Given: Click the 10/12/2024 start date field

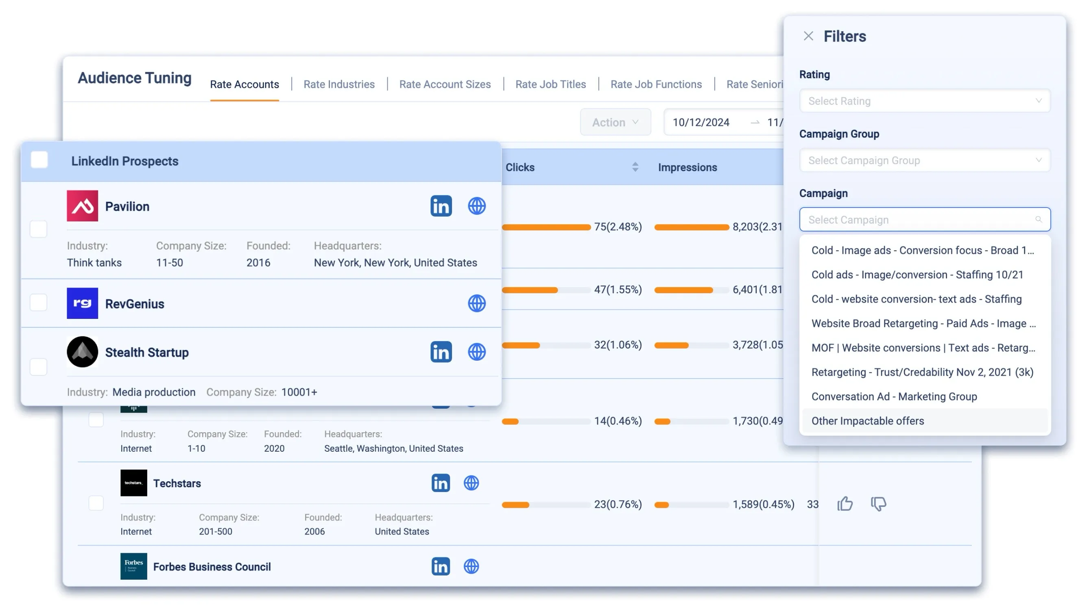Looking at the screenshot, I should tap(701, 122).
